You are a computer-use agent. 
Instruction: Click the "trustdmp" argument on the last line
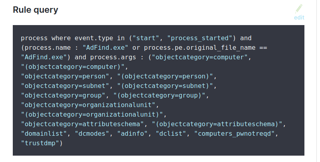tap(40, 142)
